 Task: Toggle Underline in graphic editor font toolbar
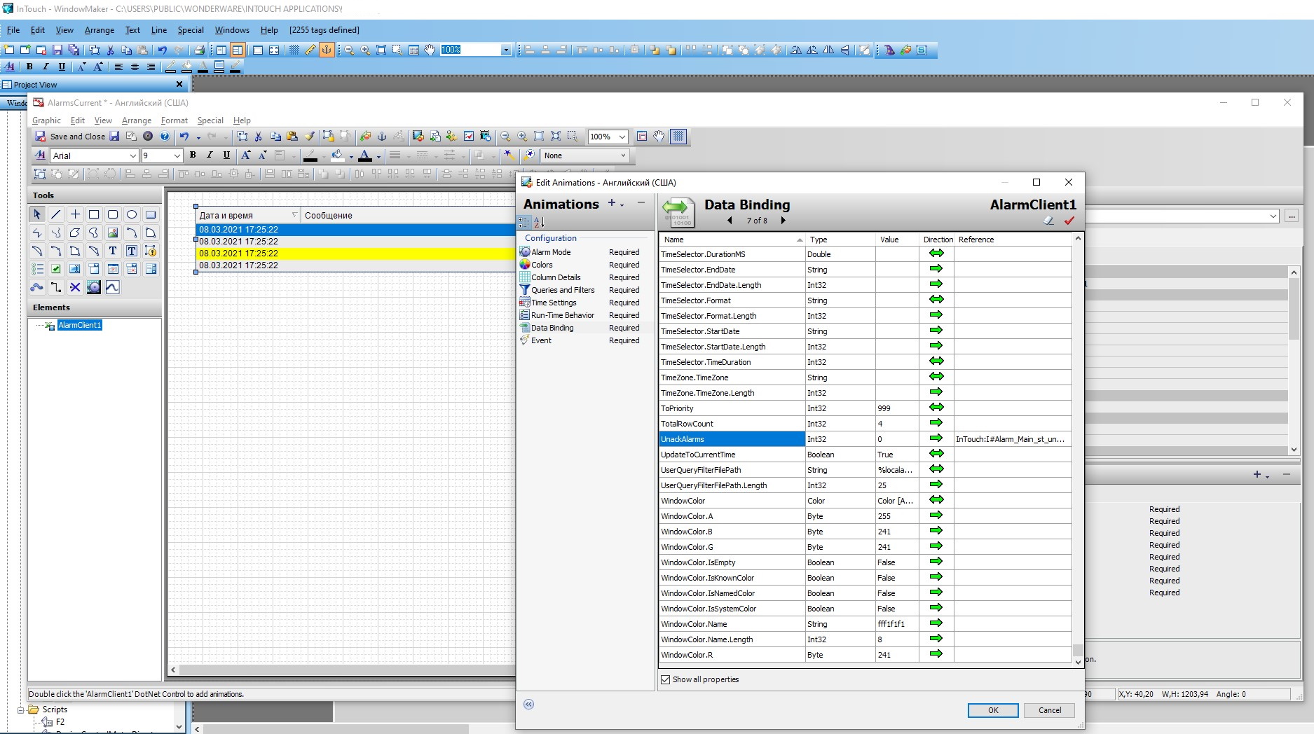point(226,155)
